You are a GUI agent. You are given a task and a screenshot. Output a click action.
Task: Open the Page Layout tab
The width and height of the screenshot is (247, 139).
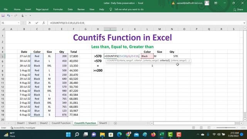click(42, 9)
